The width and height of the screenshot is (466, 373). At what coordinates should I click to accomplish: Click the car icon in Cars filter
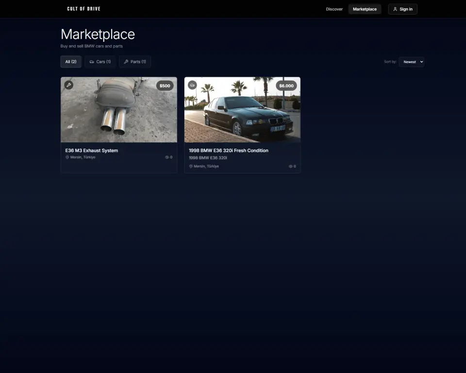click(x=92, y=62)
